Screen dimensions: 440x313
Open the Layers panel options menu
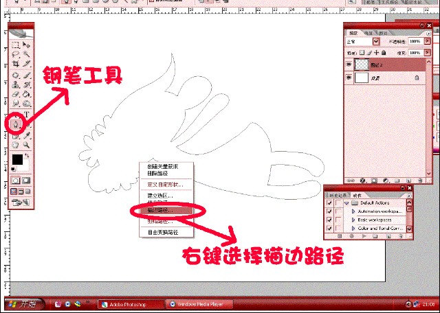point(428,34)
